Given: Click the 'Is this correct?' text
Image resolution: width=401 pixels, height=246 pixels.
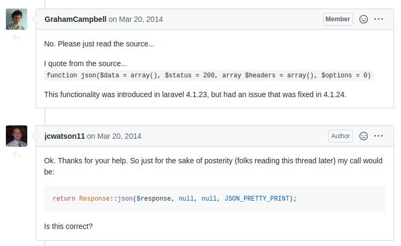Looking at the screenshot, I should 68,226.
